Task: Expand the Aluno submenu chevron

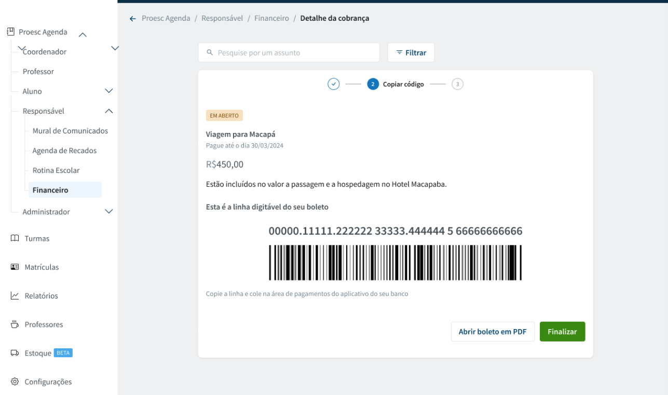Action: pos(109,91)
